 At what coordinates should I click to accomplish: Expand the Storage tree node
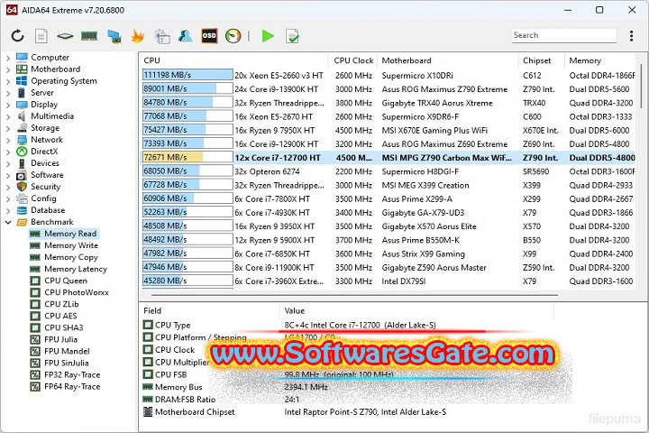click(x=8, y=128)
